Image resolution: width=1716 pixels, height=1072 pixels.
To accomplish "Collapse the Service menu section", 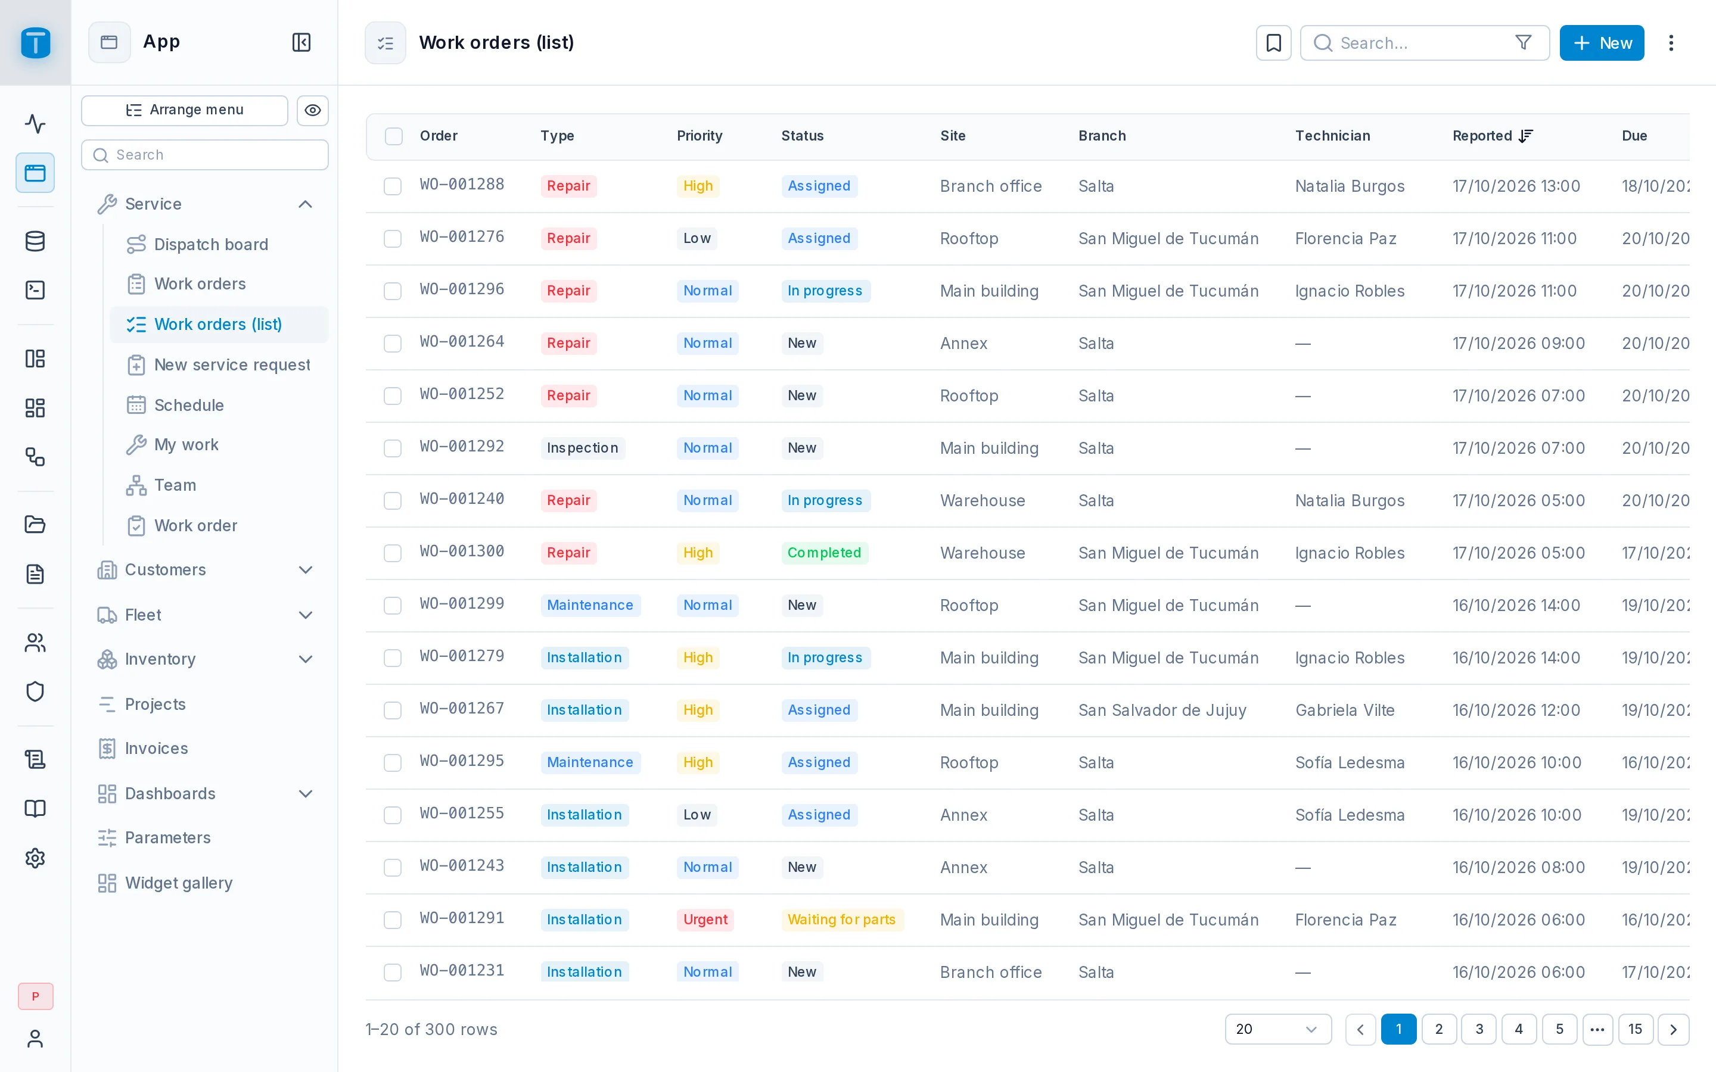I will tap(305, 204).
